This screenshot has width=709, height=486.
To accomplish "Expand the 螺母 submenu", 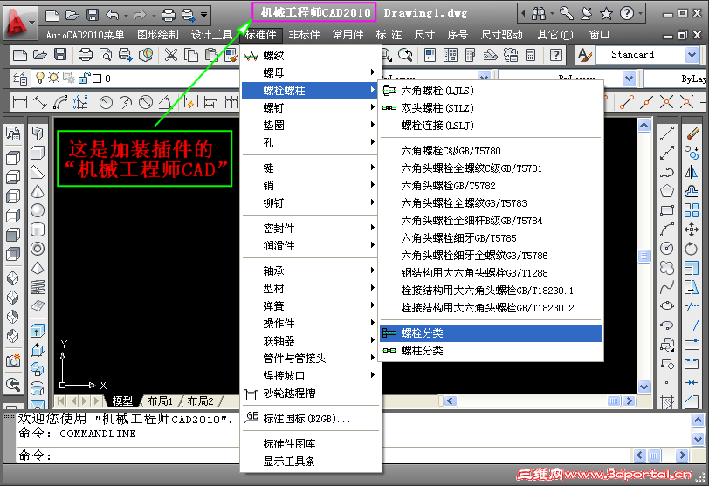I will pyautogui.click(x=310, y=72).
